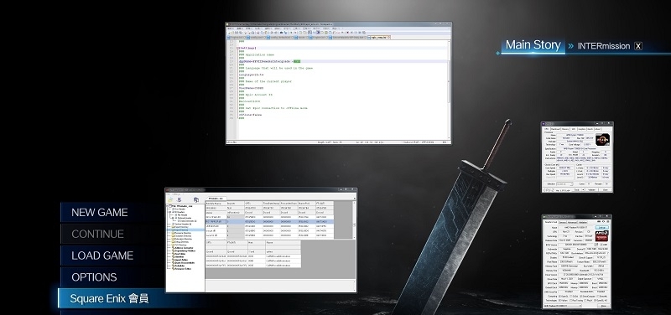The height and width of the screenshot is (315, 671).
Task: Click the New file icon in Notepad++ toolbar
Action: point(228,33)
